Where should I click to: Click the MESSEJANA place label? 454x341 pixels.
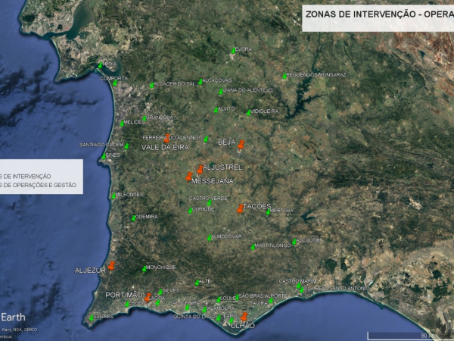coord(213,181)
